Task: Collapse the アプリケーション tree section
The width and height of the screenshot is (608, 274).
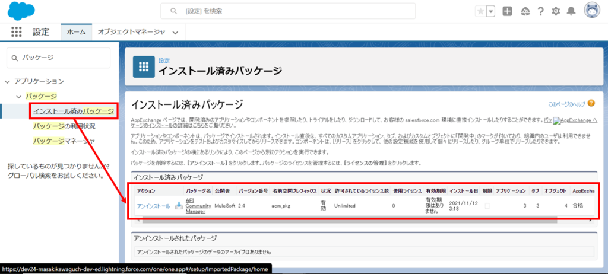Action: pos(7,81)
